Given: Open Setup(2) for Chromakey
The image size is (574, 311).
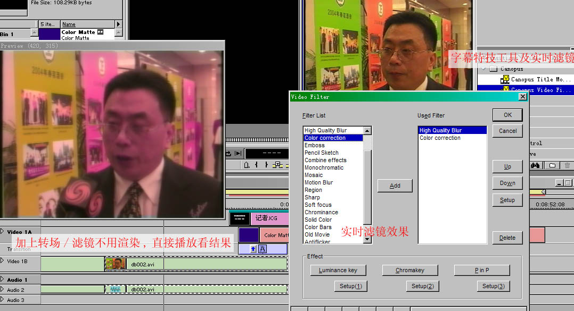Looking at the screenshot, I should [x=422, y=286].
